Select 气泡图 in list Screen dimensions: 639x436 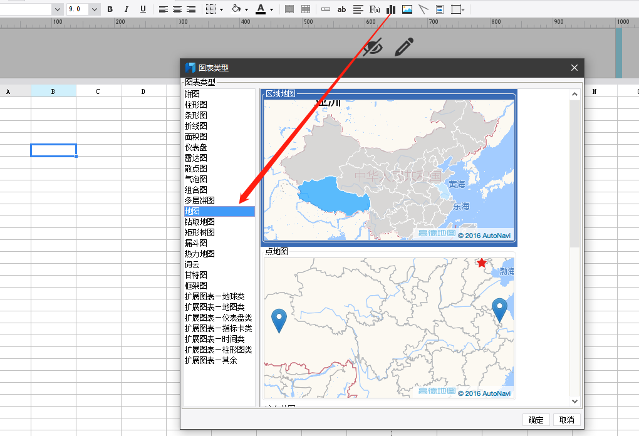pos(219,179)
